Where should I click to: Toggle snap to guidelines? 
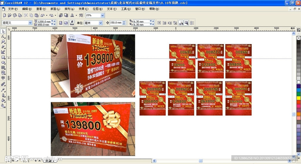[x=164, y=23]
